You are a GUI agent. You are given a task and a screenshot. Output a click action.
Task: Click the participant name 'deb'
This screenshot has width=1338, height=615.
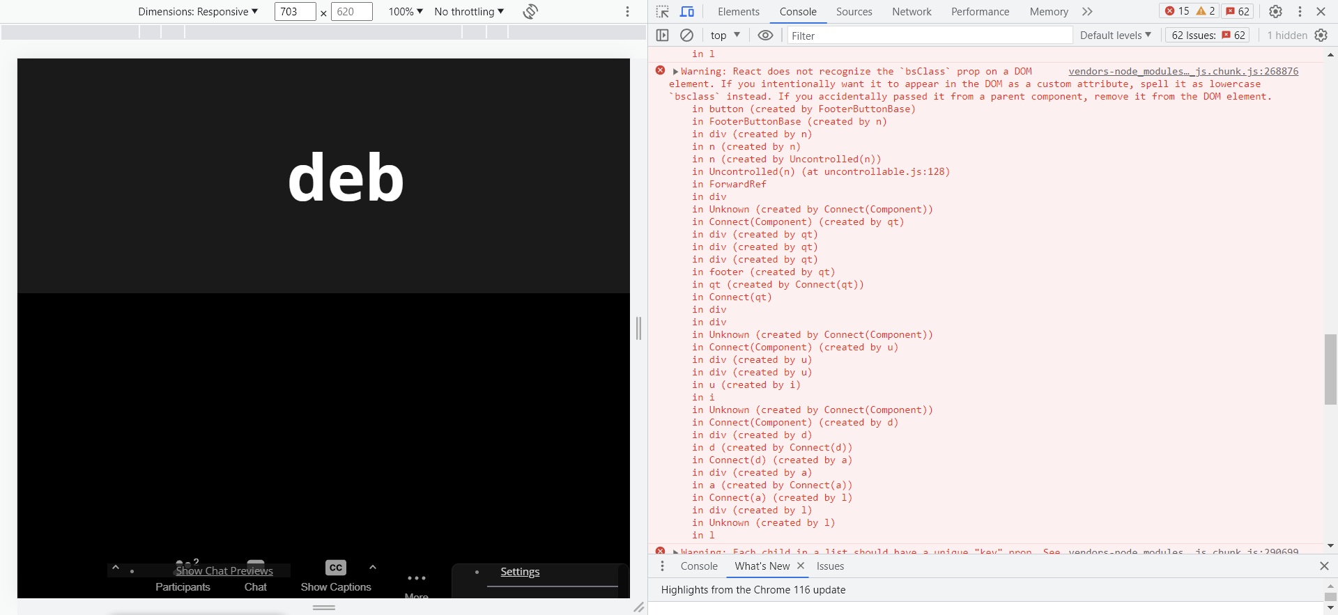(x=346, y=178)
